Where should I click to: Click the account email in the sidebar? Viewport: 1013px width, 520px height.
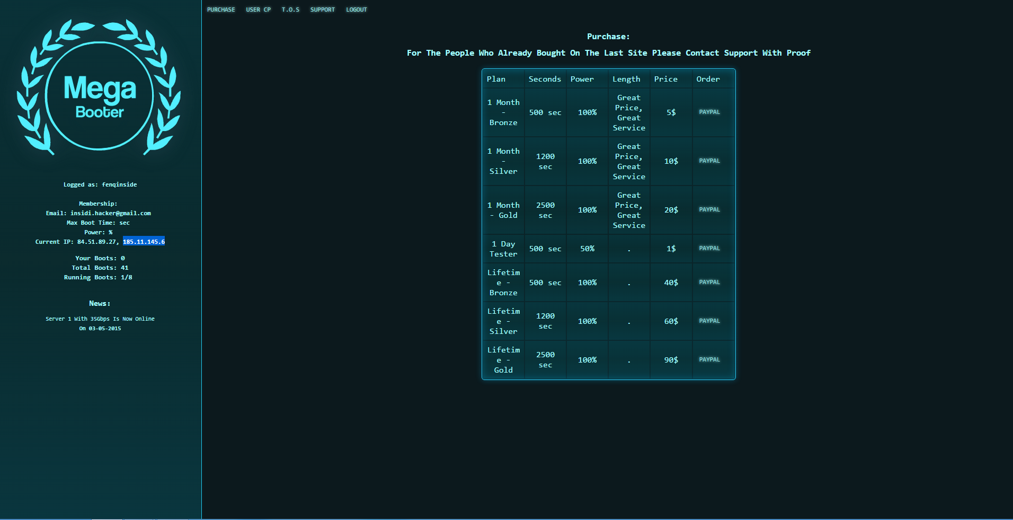pyautogui.click(x=110, y=213)
